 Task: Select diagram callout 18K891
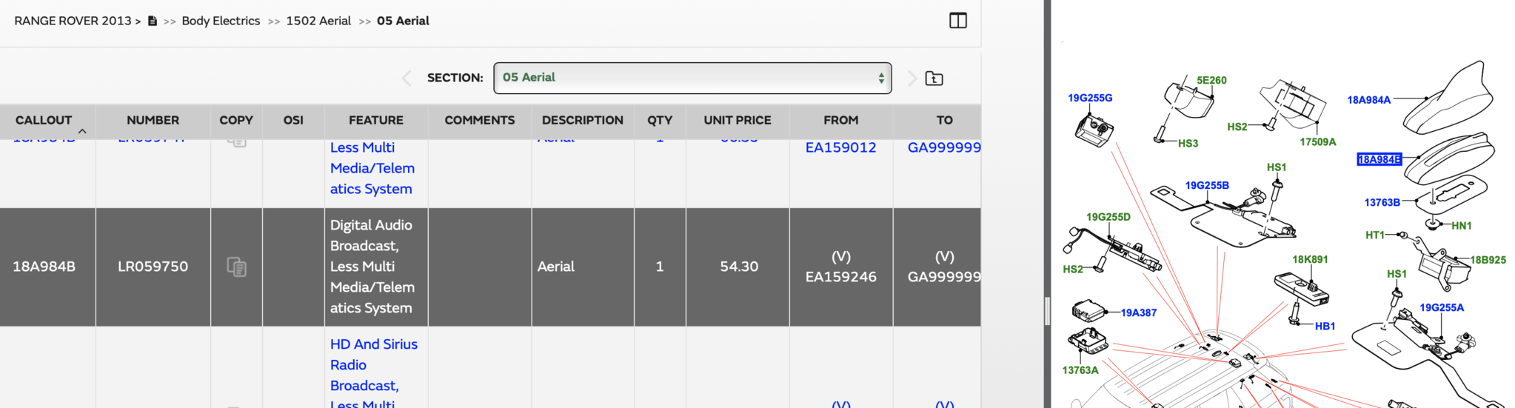tap(1310, 259)
